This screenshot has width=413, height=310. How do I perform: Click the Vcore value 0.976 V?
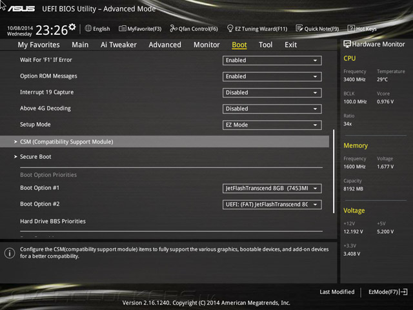(385, 101)
